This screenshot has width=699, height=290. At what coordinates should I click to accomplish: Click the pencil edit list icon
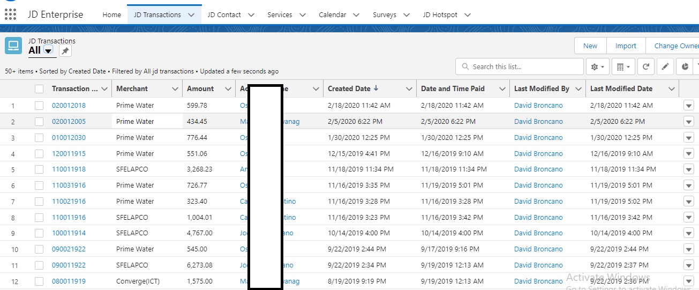pyautogui.click(x=665, y=67)
